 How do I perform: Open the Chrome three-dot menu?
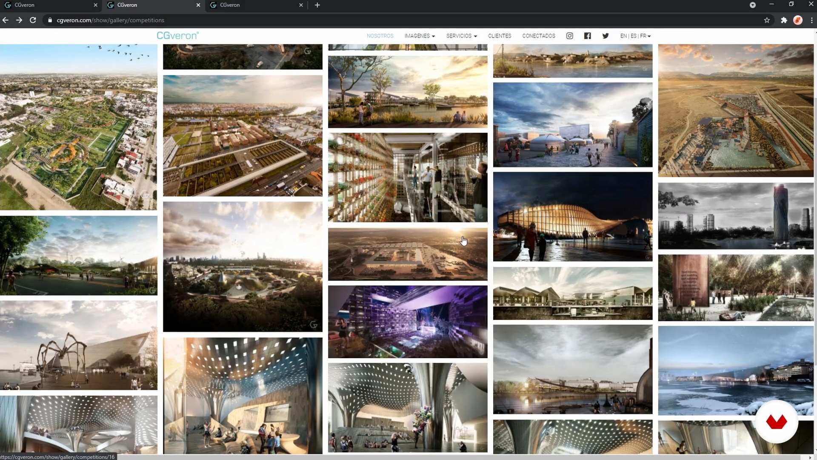pyautogui.click(x=811, y=20)
